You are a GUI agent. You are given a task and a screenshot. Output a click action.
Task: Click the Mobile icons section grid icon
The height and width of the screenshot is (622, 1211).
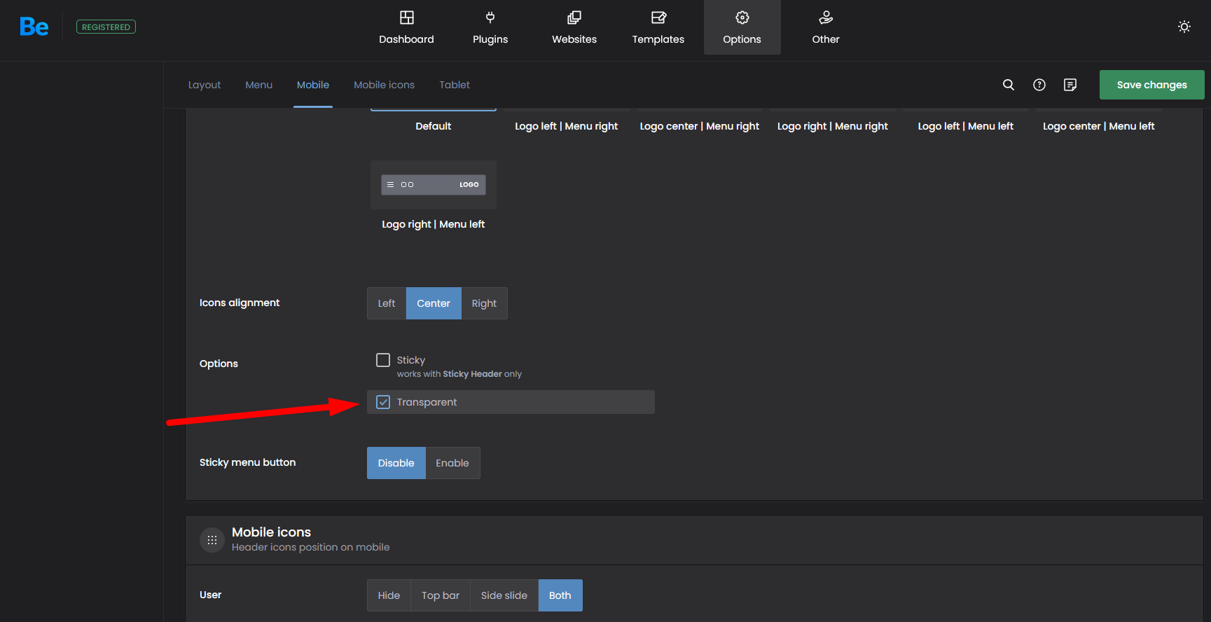click(x=212, y=540)
